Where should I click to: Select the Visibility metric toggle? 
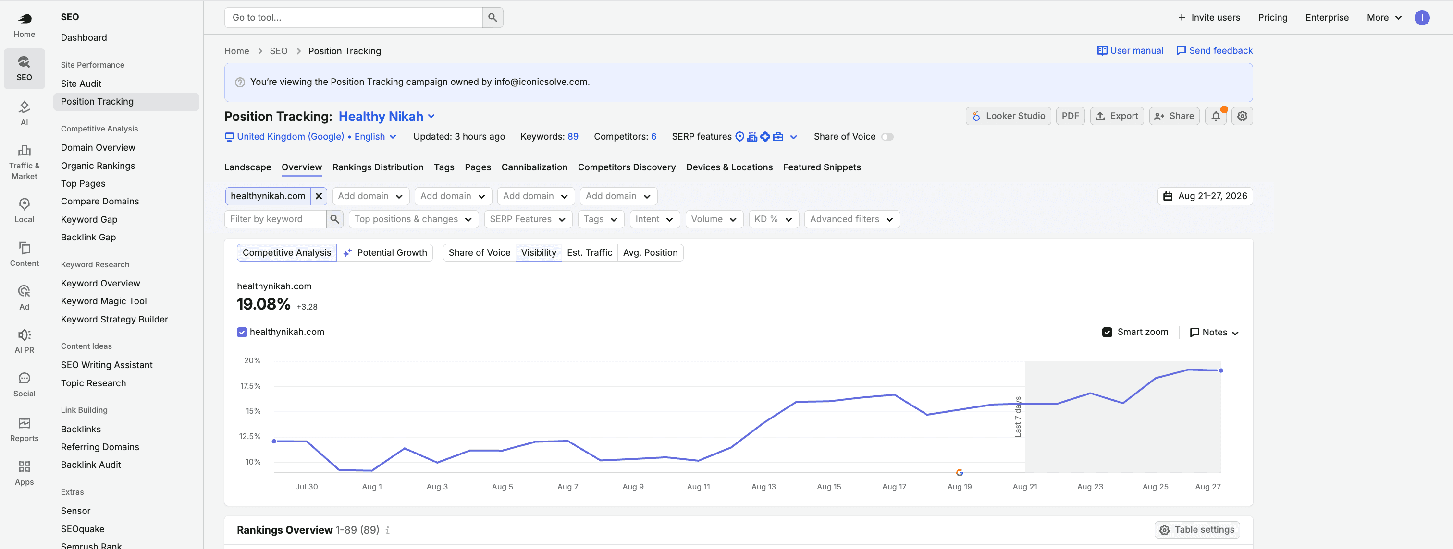click(x=538, y=253)
